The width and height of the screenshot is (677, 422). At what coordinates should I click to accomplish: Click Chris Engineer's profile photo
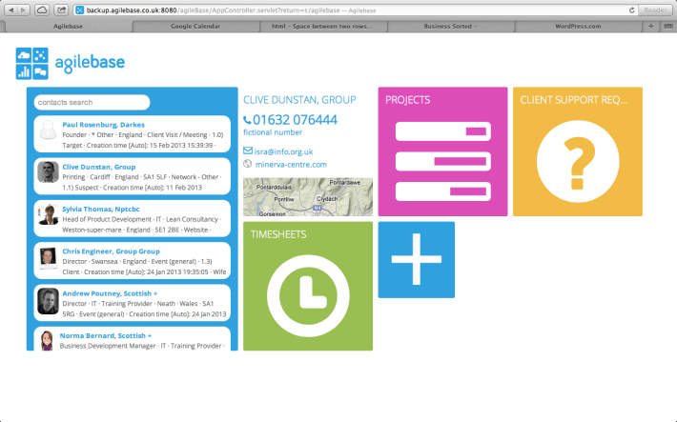click(48, 257)
